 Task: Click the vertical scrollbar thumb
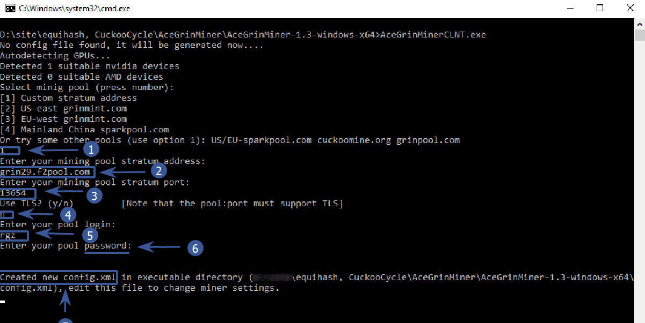click(640, 35)
